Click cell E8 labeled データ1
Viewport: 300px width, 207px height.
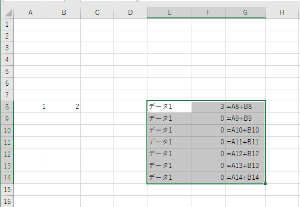(170, 106)
